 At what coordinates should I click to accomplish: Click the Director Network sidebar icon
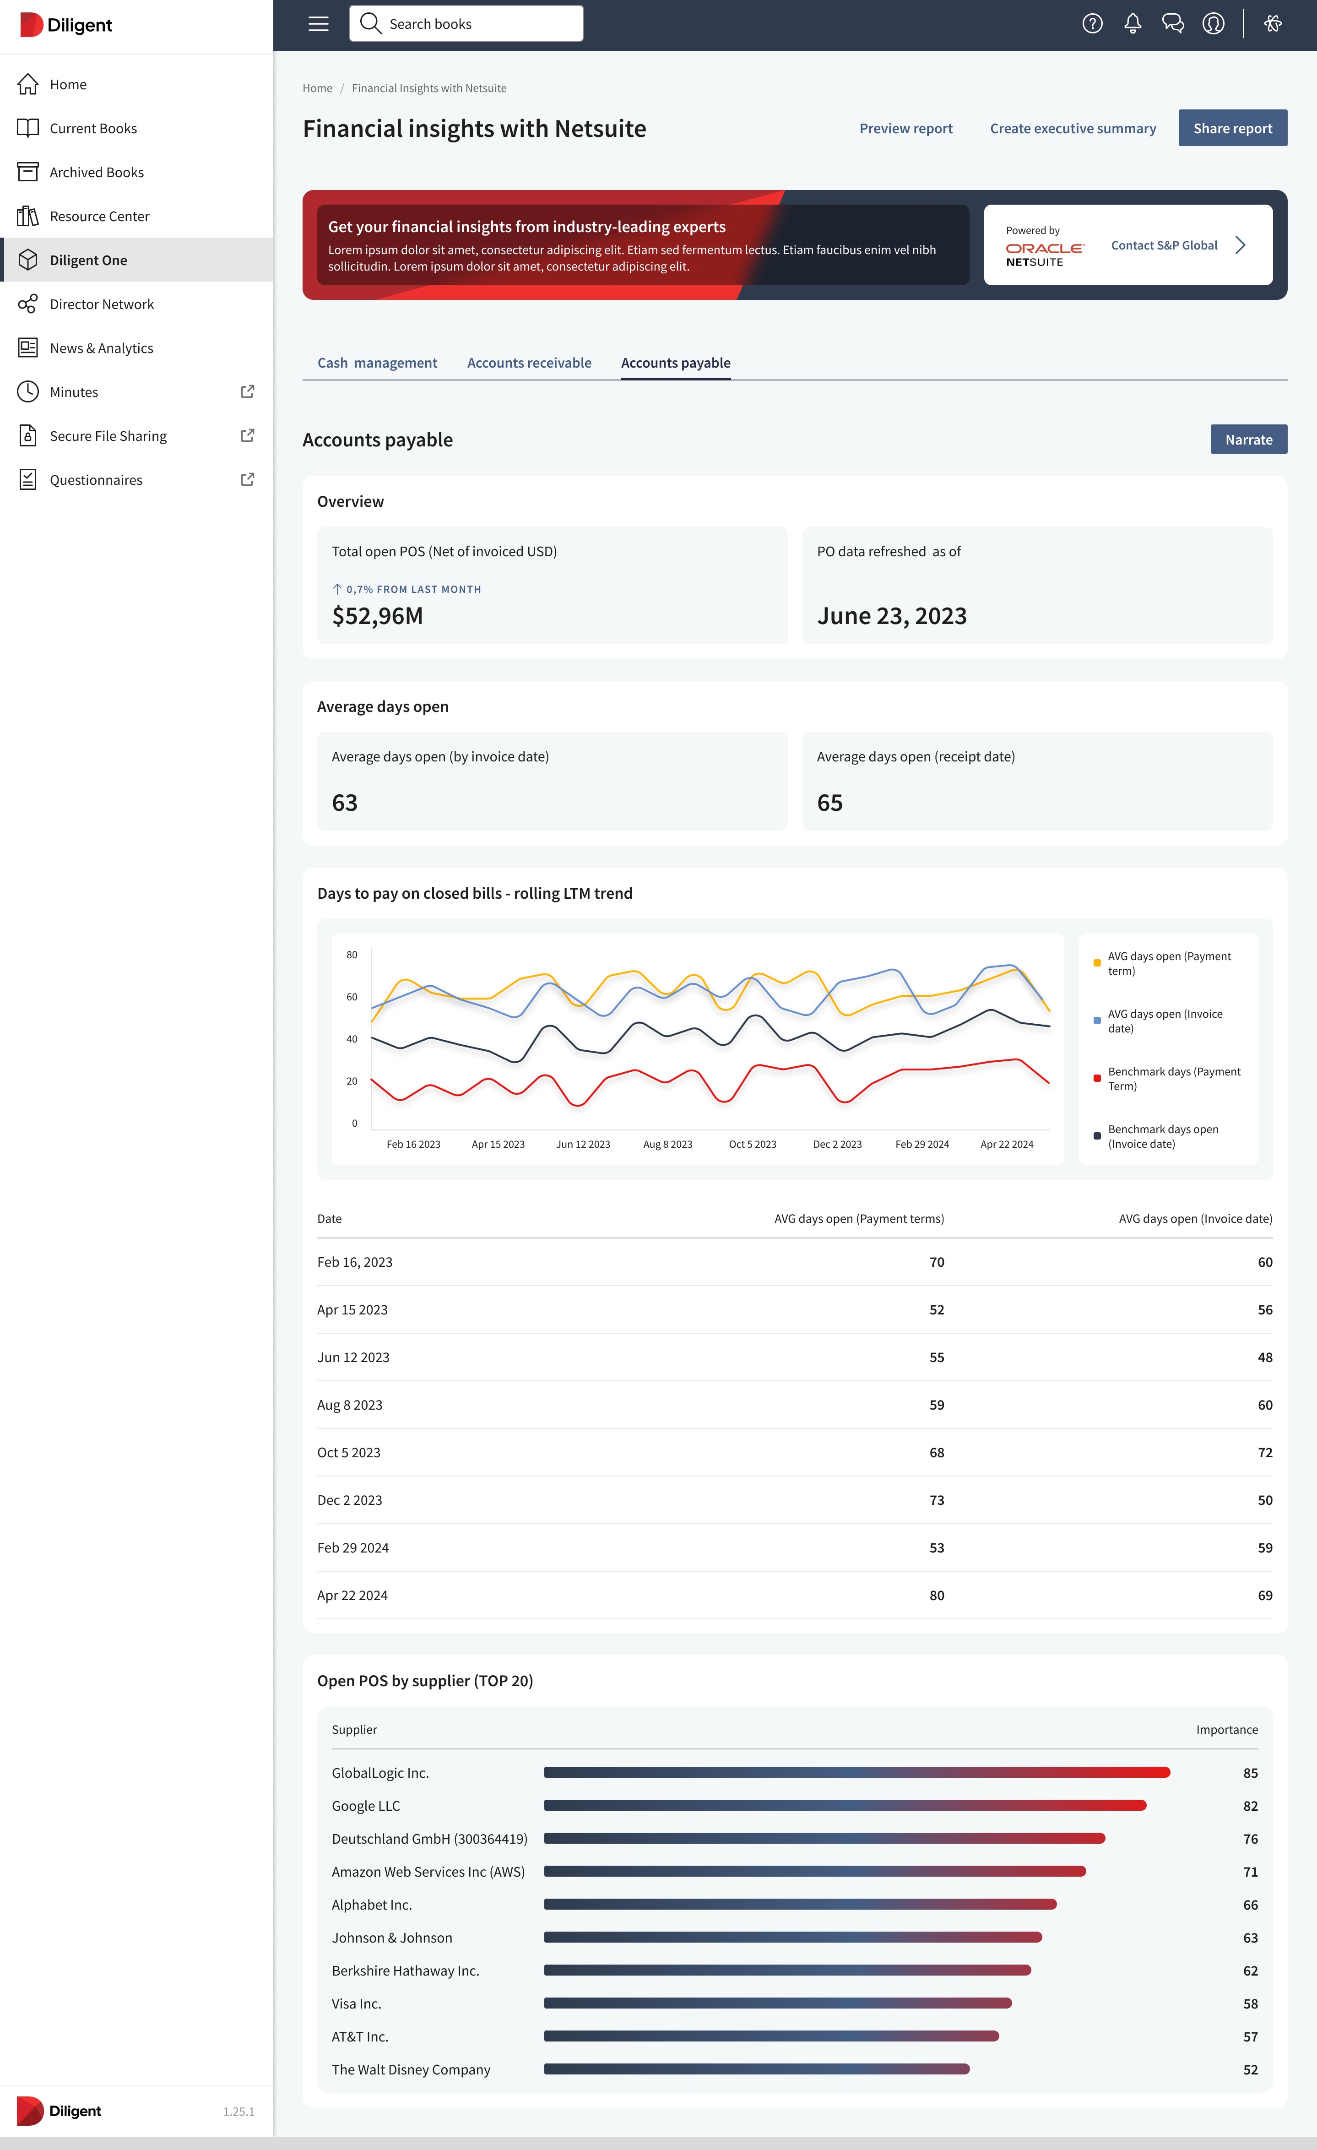pyautogui.click(x=28, y=304)
